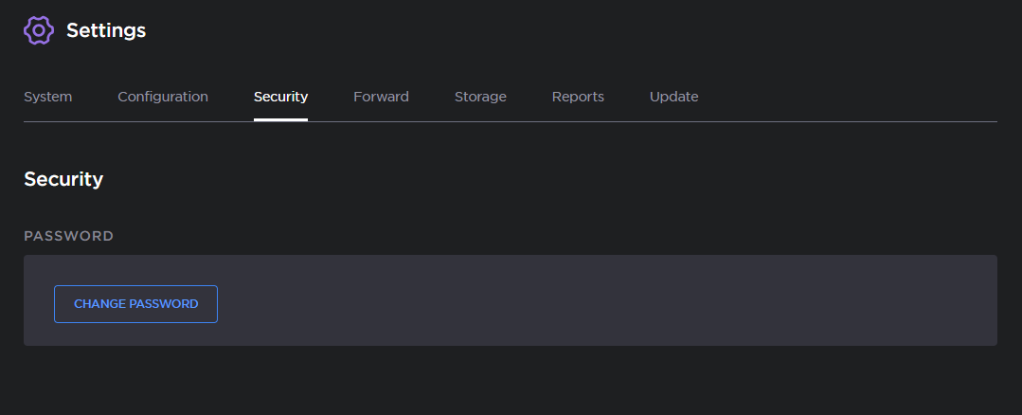Click the divider line under the tab bar
The image size is (1022, 415).
663,121
